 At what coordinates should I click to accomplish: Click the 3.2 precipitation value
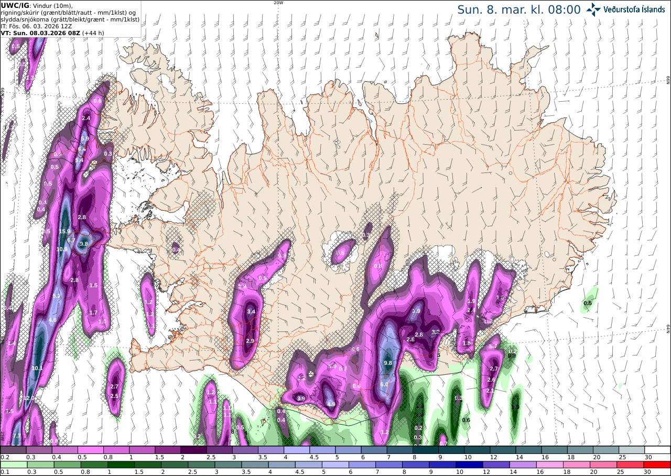[x=436, y=332]
